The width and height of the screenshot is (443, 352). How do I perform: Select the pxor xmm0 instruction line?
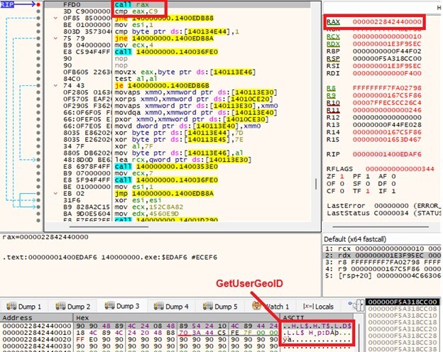[x=191, y=119]
